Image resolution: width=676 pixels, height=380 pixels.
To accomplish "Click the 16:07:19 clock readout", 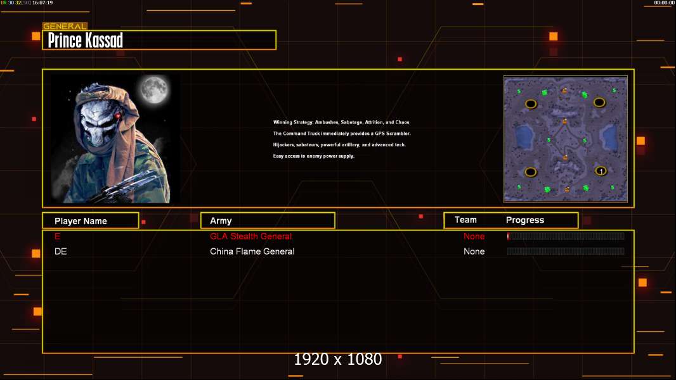I will (42, 3).
